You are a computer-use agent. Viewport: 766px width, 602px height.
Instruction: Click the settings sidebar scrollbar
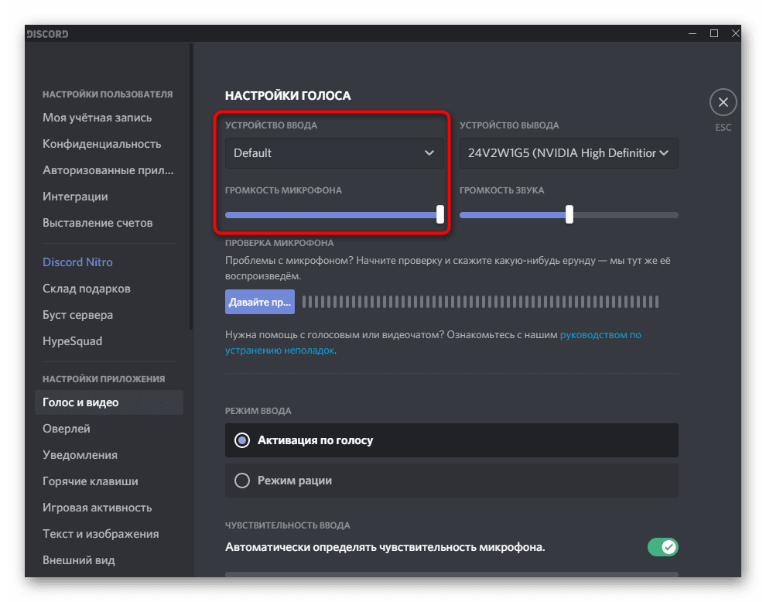tap(191, 186)
